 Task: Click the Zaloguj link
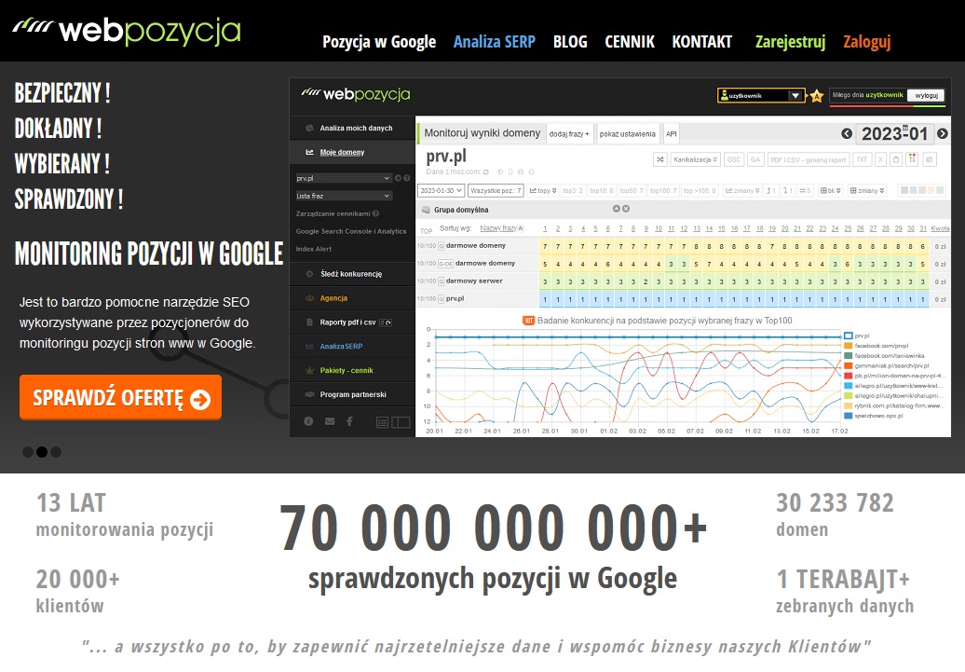[867, 42]
